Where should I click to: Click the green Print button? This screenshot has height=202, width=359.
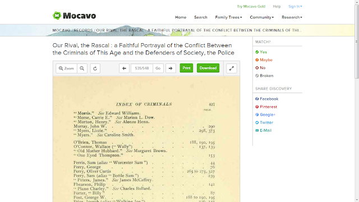(186, 68)
